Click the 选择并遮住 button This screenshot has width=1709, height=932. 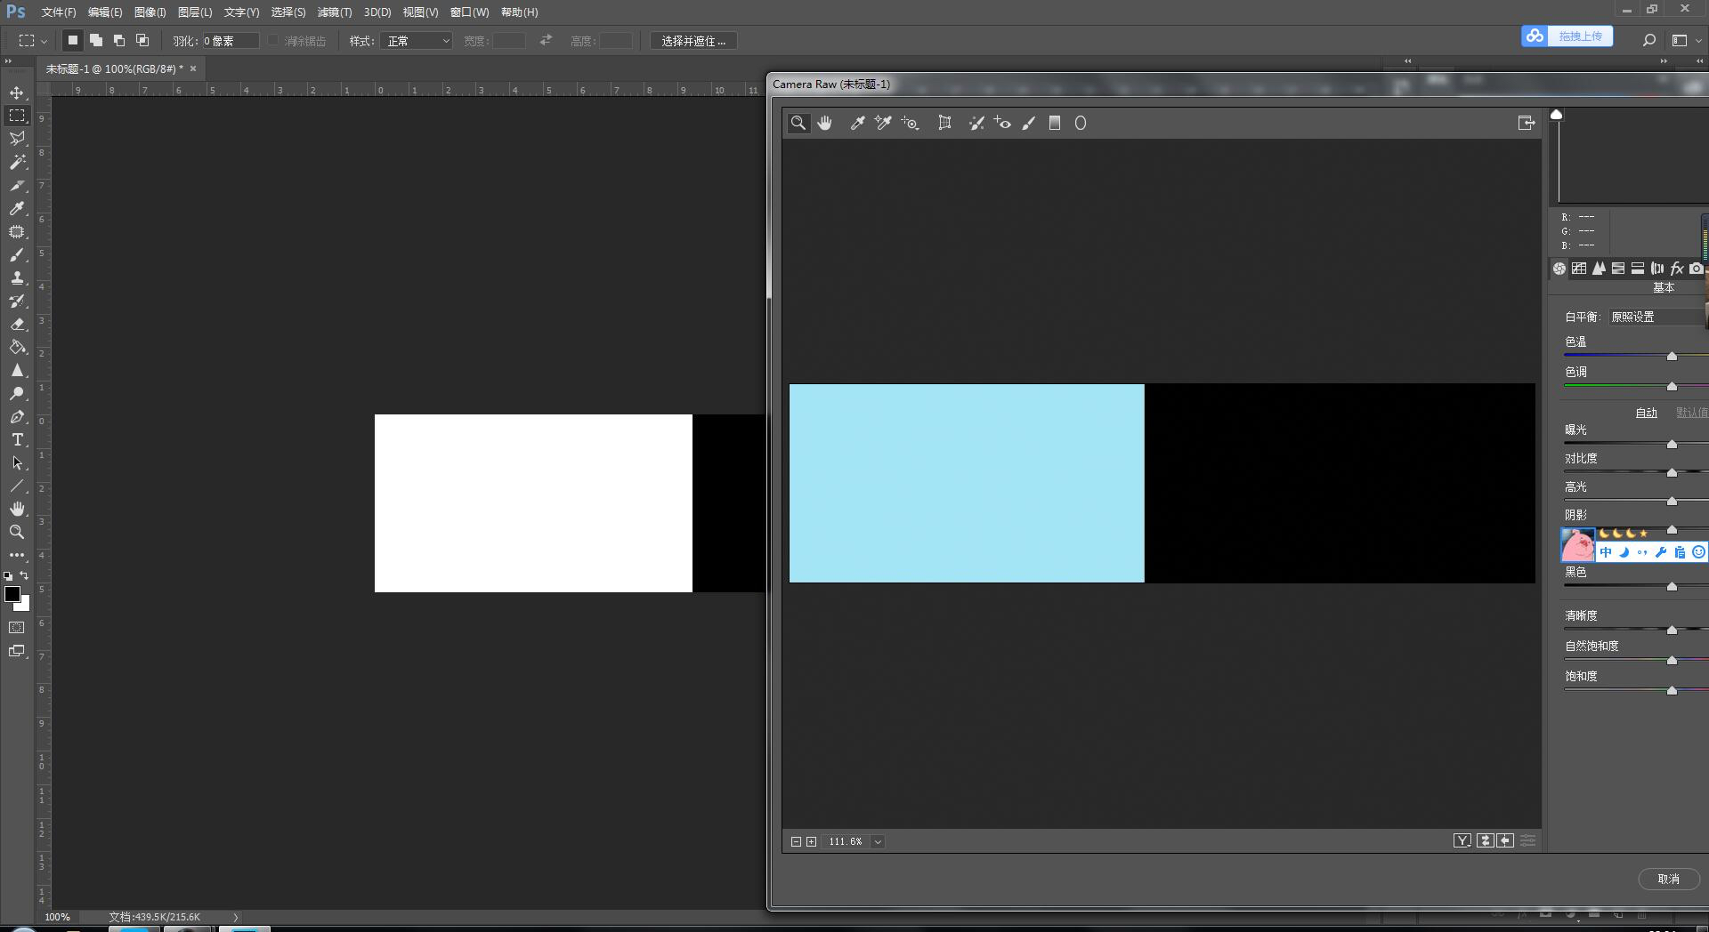click(x=693, y=41)
